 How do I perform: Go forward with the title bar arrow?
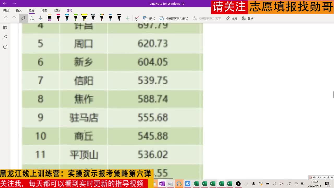coord(14,3)
